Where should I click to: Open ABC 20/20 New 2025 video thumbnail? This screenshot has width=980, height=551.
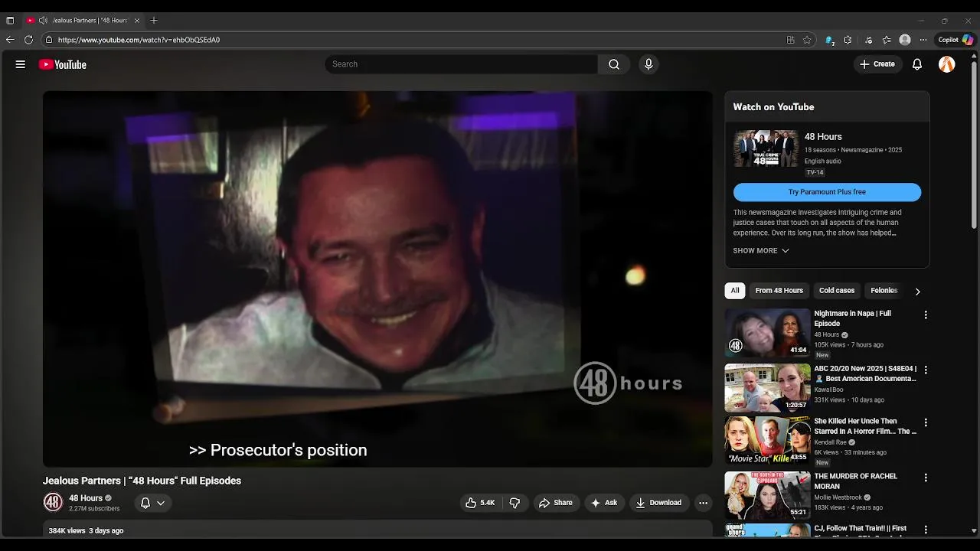click(767, 387)
